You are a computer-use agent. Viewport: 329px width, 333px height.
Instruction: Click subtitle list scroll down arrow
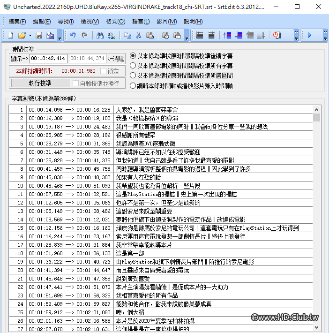pyautogui.click(x=316, y=327)
